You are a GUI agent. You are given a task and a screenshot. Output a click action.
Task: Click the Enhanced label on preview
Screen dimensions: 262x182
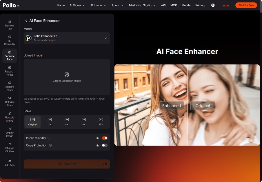(x=172, y=105)
